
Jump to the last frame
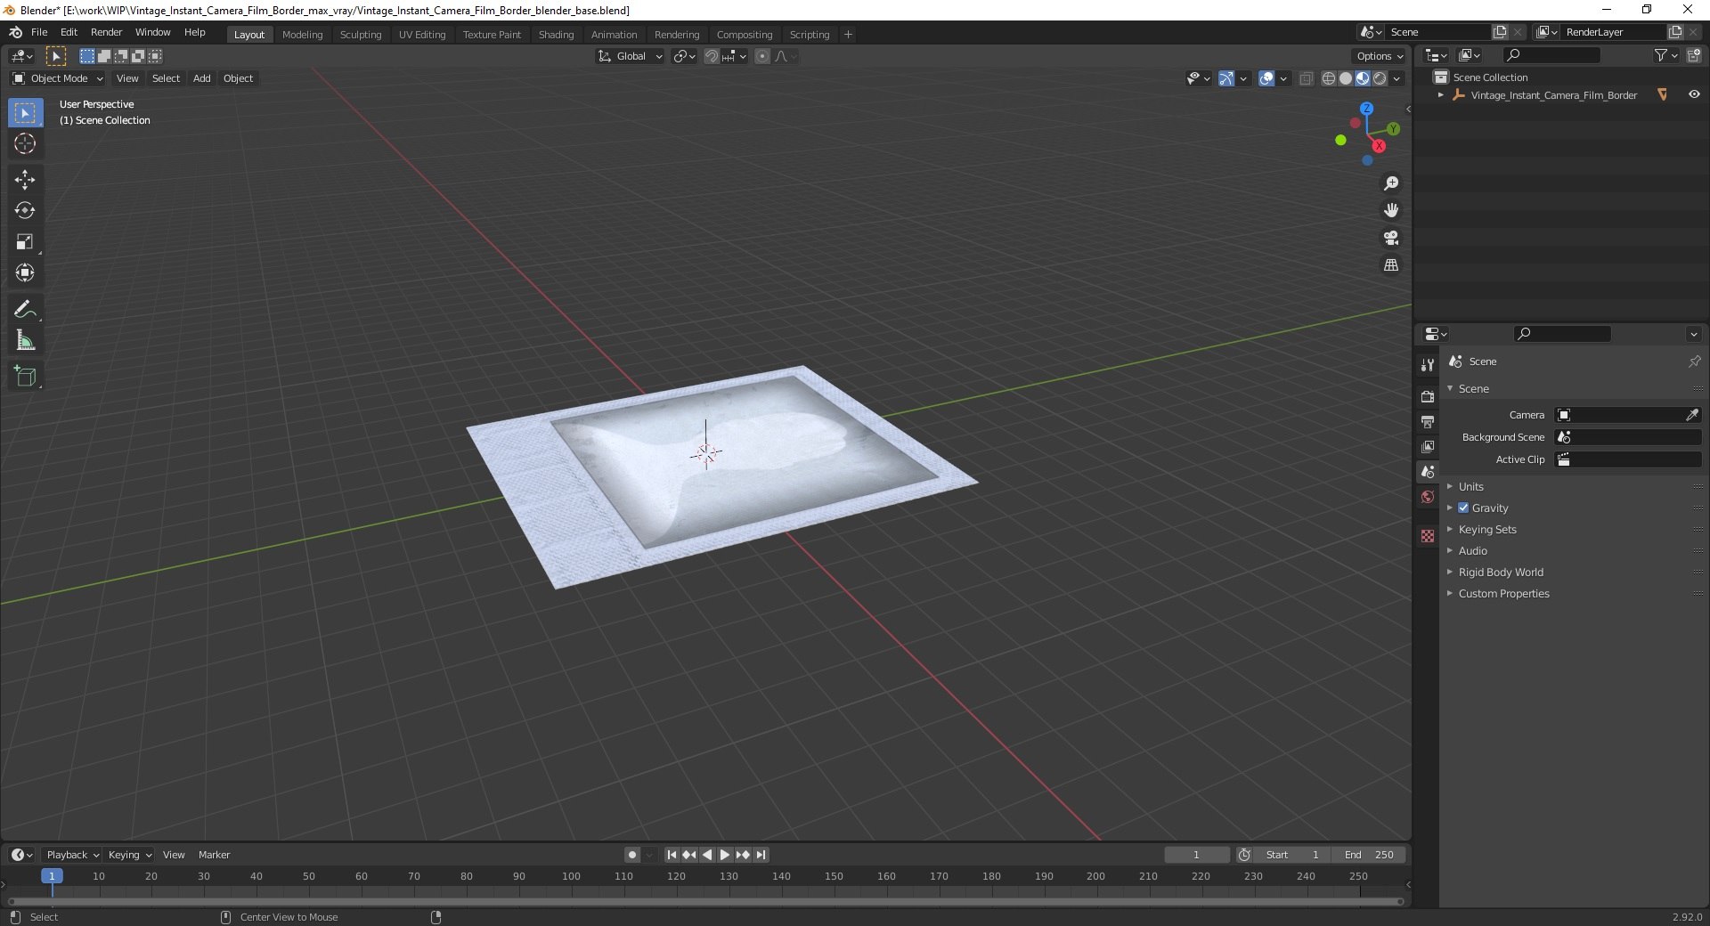point(761,855)
